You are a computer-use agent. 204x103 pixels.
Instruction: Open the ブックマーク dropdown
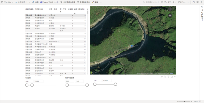pyautogui.click(x=169, y=2)
